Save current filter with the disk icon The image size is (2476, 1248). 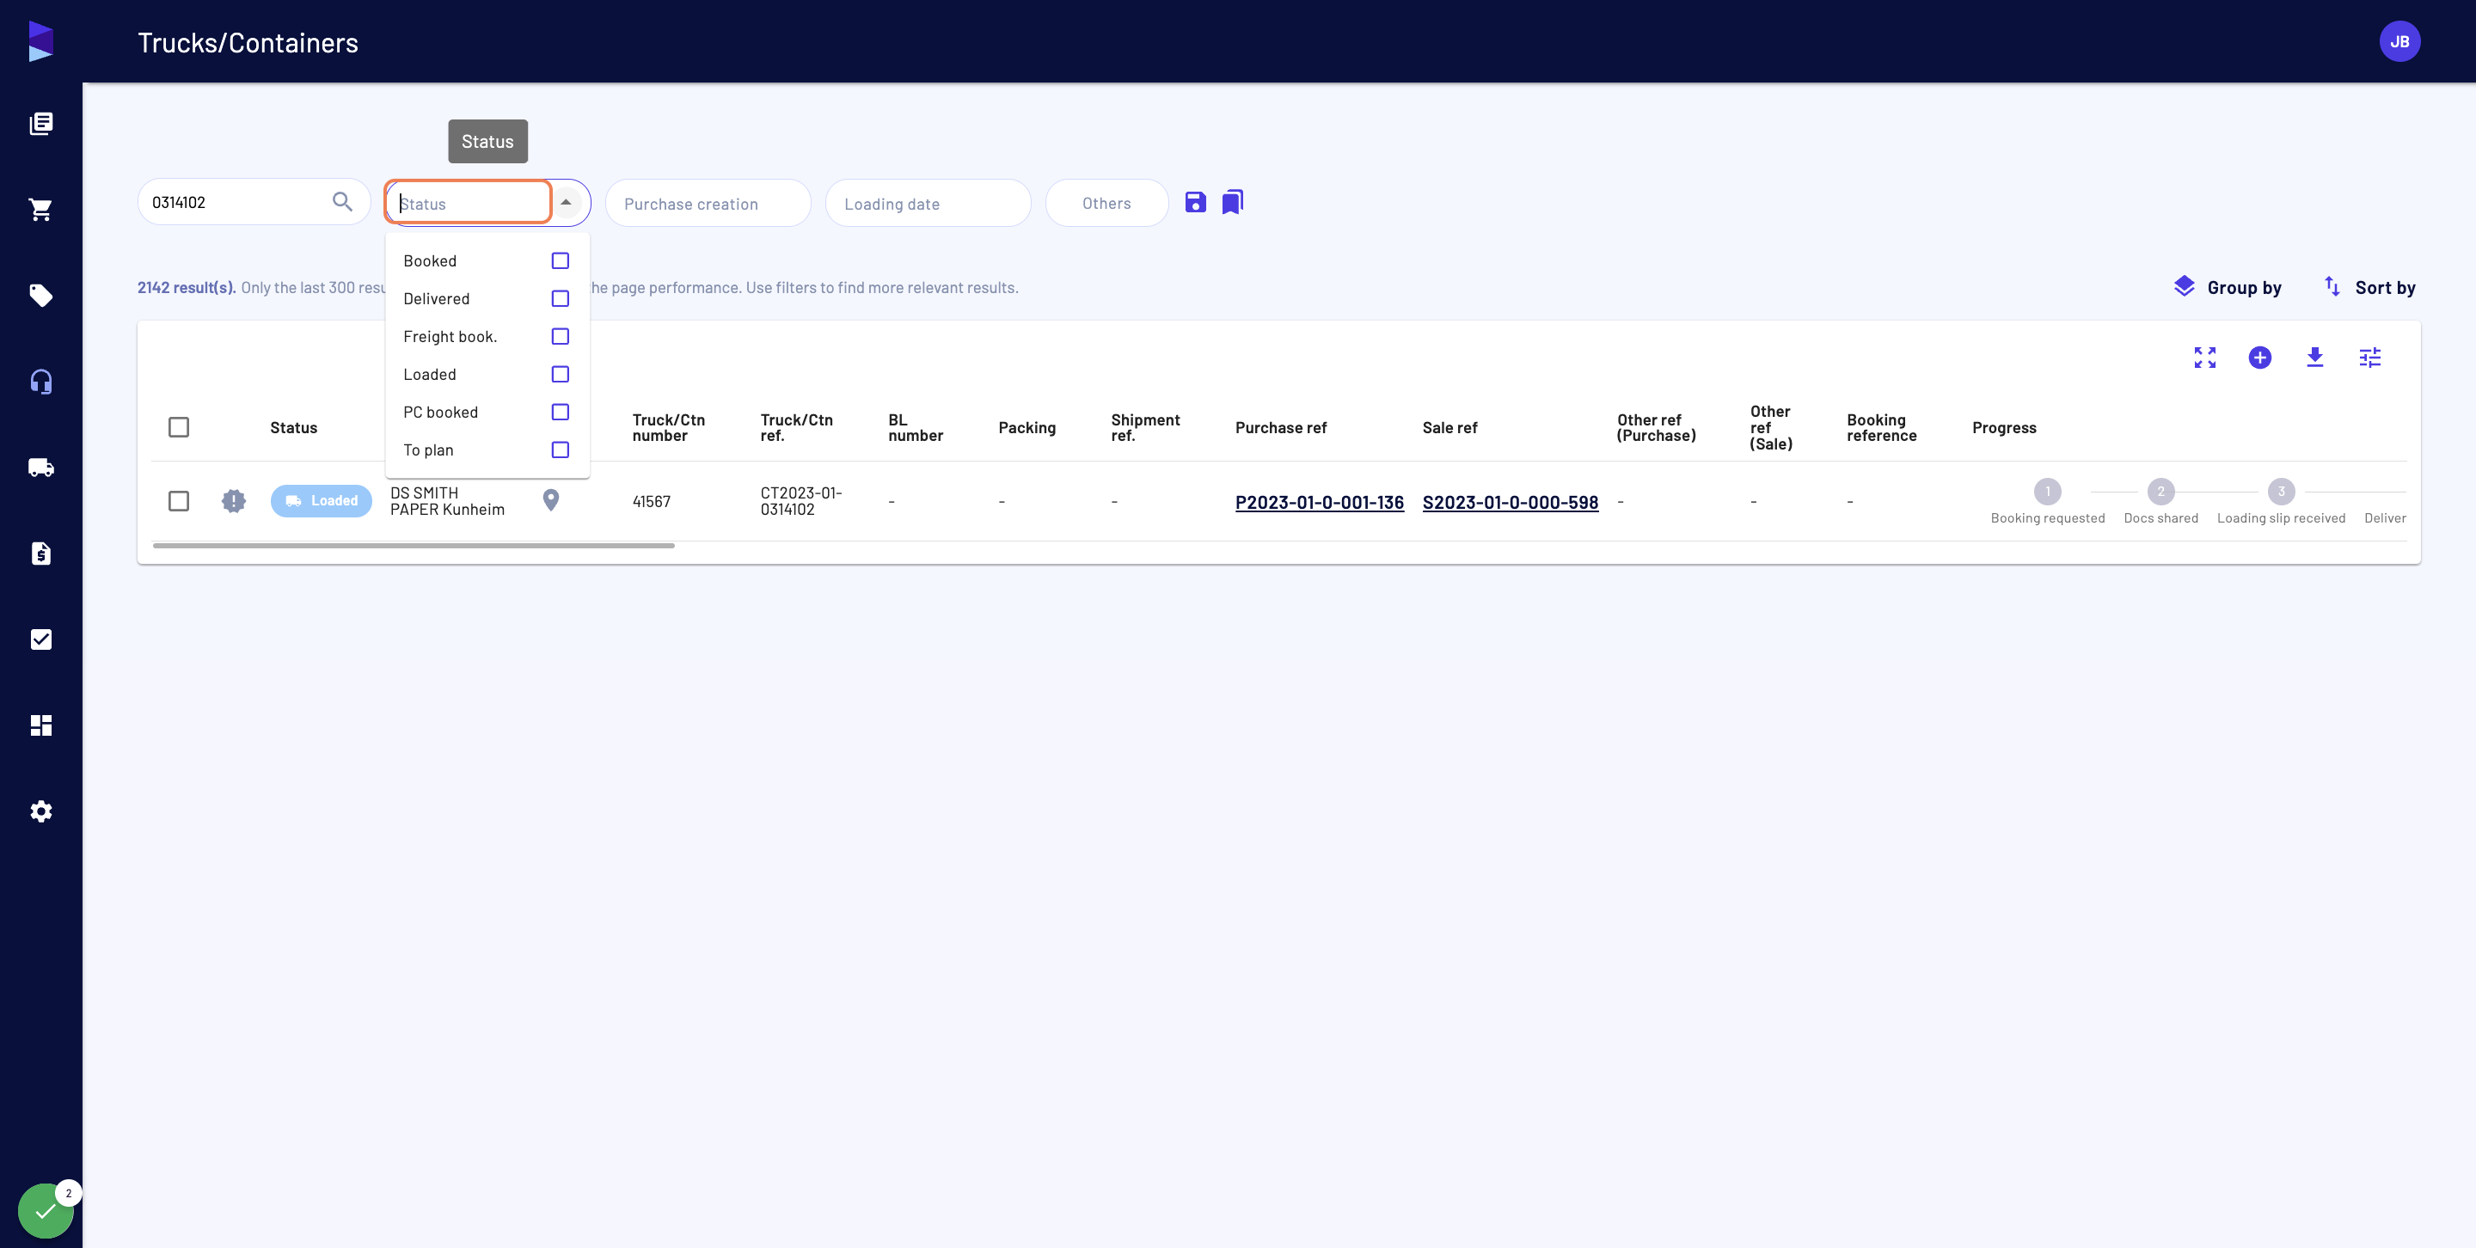[1195, 202]
